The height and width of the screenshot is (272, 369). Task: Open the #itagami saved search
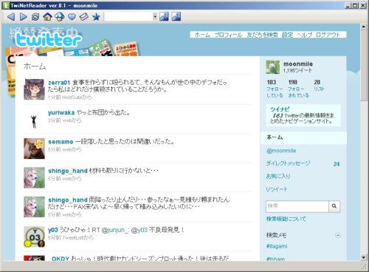tap(277, 246)
